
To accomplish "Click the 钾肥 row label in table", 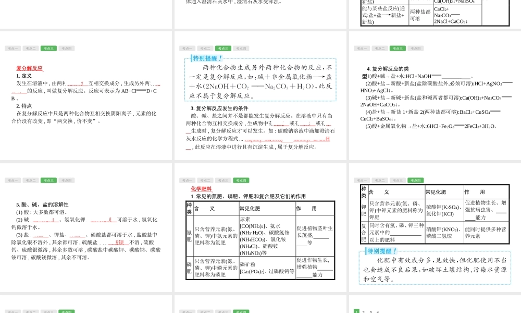I will (x=364, y=210).
